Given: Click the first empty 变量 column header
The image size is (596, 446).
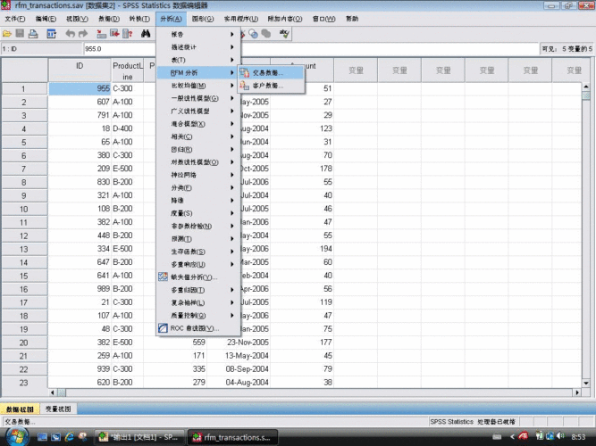Looking at the screenshot, I should pos(356,70).
